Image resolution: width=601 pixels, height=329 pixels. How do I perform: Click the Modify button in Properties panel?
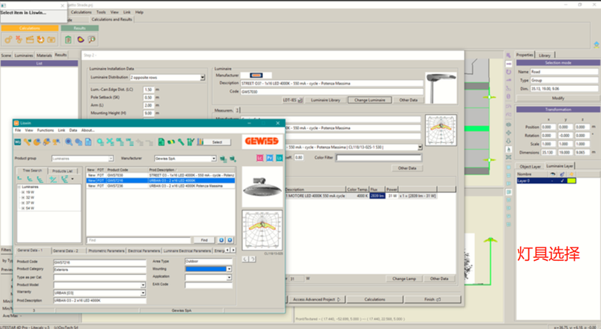click(x=558, y=98)
